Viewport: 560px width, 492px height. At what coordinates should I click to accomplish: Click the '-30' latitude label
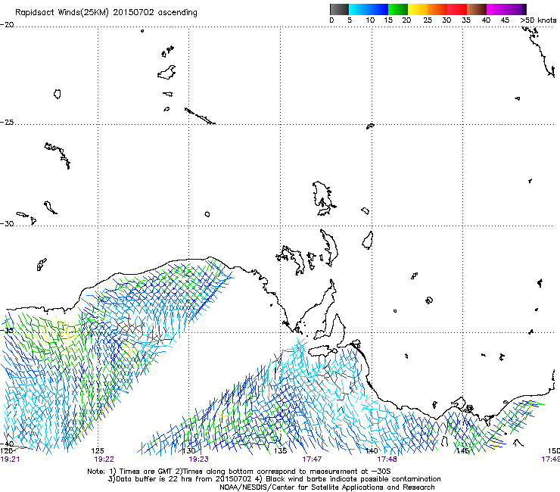click(7, 223)
